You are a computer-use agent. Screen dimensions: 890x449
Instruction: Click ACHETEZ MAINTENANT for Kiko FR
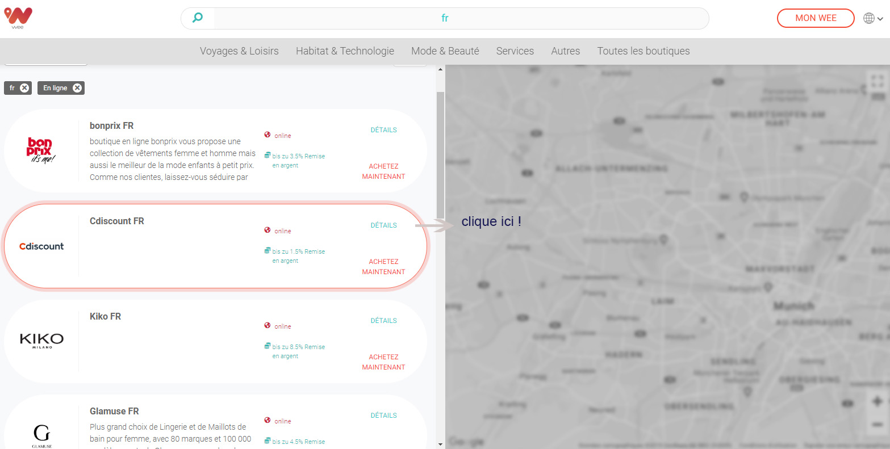383,362
